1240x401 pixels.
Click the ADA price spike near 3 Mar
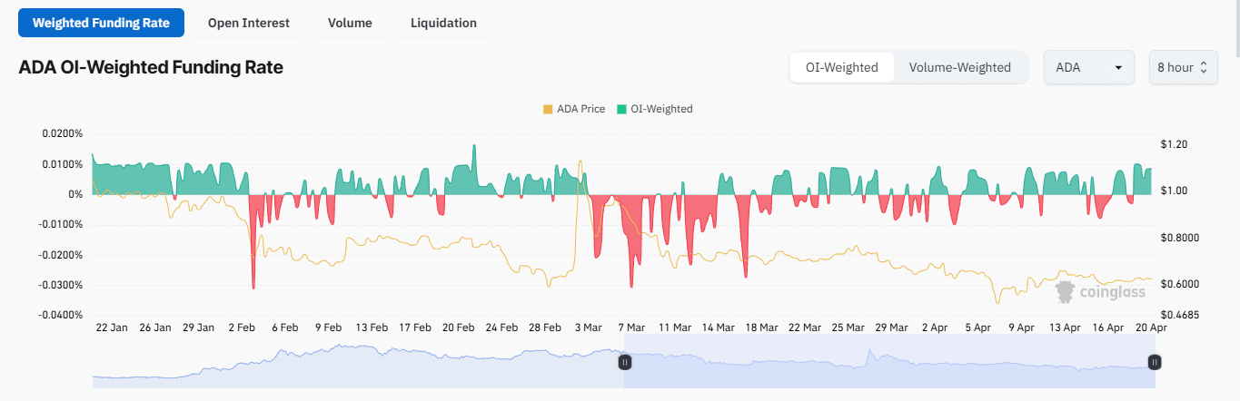coord(580,163)
